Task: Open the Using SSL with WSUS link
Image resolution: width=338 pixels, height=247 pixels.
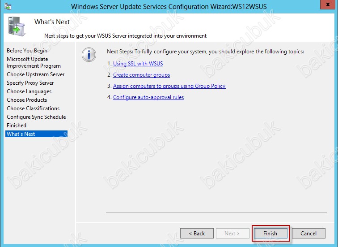Action: 138,64
